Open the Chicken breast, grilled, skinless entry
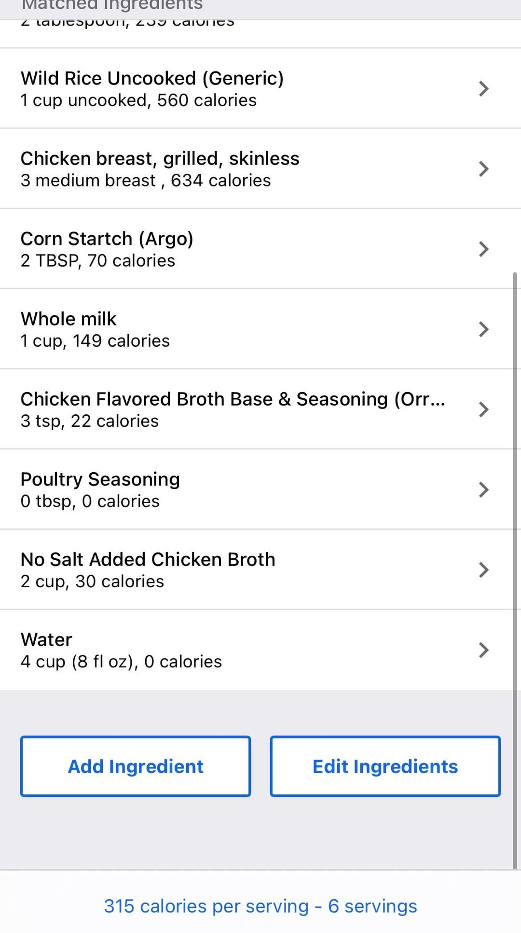Viewport: 521px width, 933px height. pyautogui.click(x=160, y=169)
